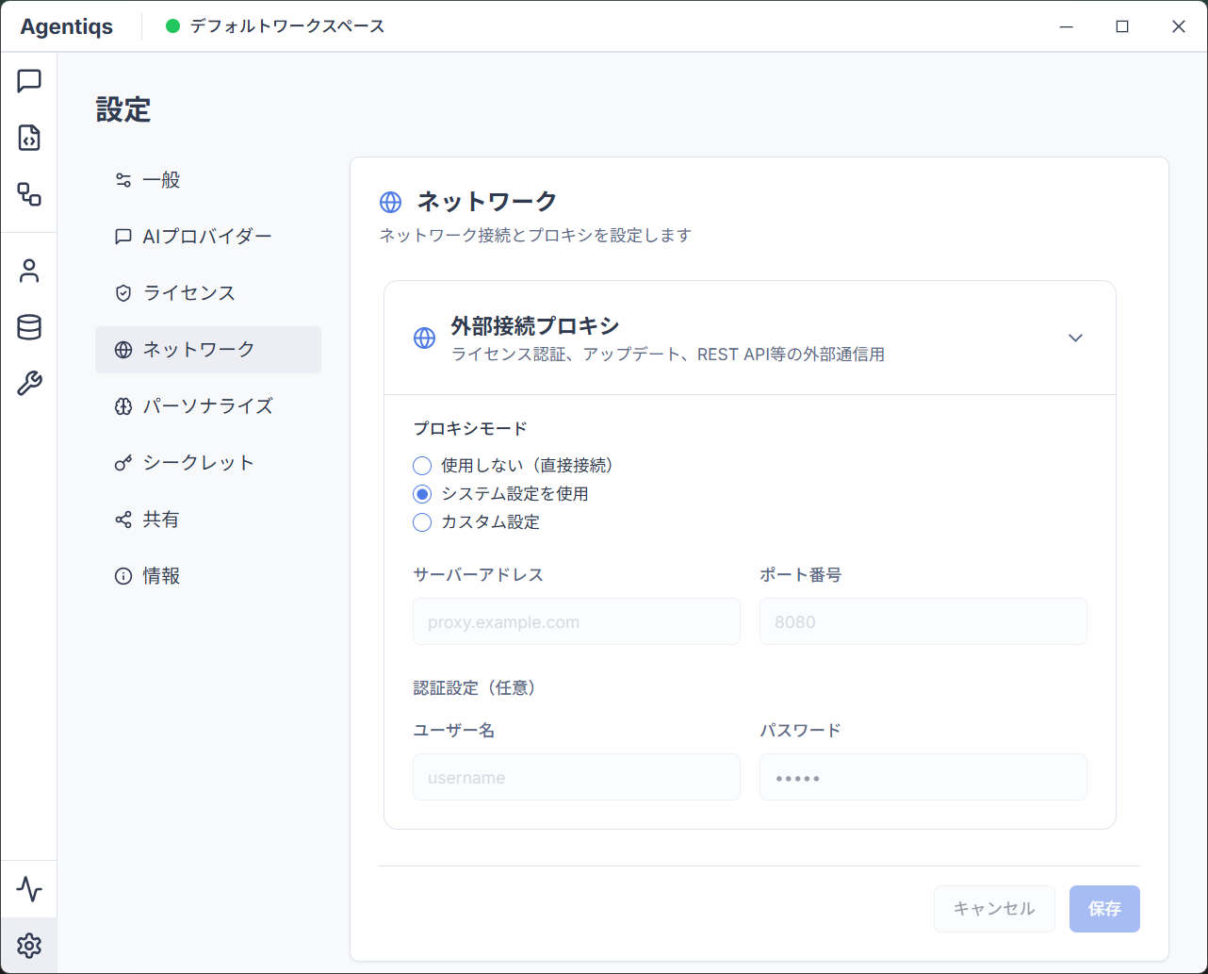This screenshot has height=974, width=1208.
Task: Click the settings gear icon at bottom
Action: (29, 946)
